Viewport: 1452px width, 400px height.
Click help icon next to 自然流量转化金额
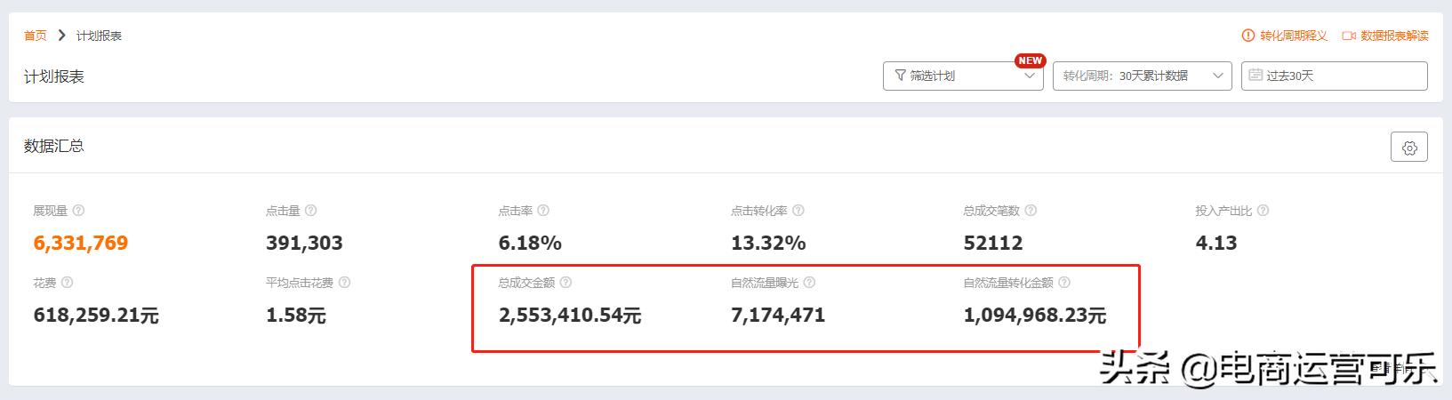[1064, 283]
